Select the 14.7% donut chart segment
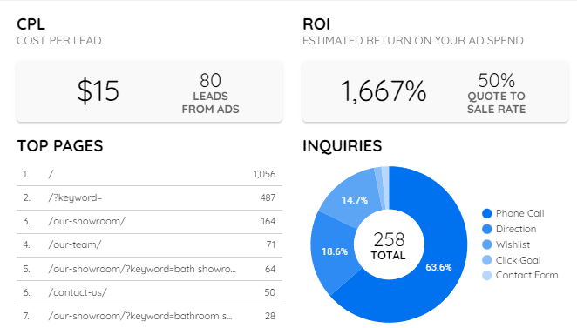 coord(354,200)
